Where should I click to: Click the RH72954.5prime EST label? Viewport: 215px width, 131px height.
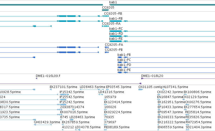199,122
